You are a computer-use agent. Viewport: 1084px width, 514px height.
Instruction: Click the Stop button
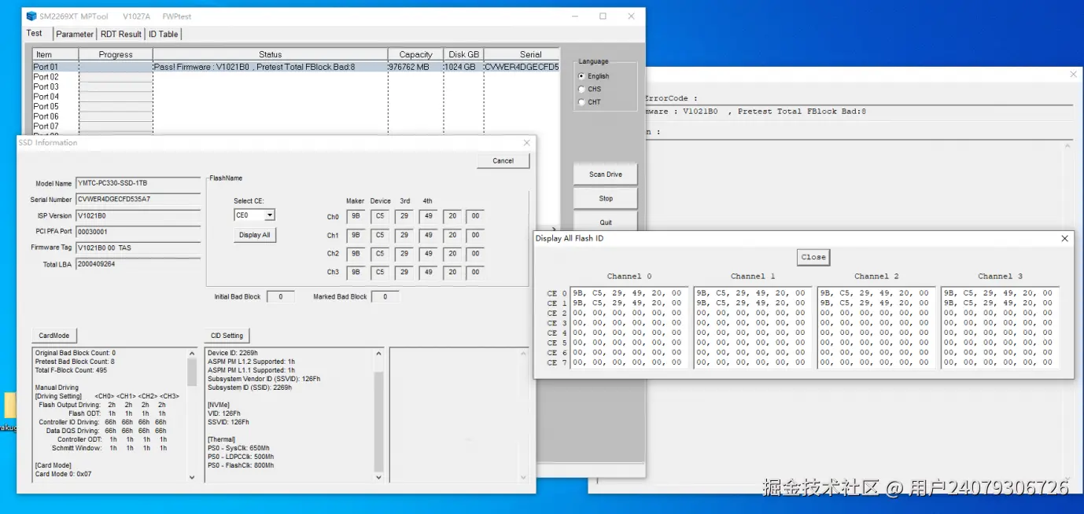605,198
